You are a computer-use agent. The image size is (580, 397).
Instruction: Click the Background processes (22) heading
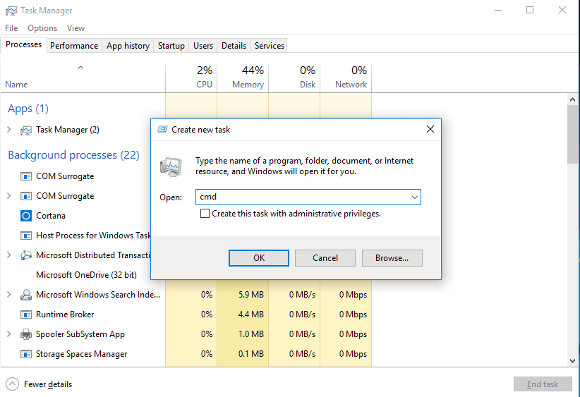tap(73, 155)
